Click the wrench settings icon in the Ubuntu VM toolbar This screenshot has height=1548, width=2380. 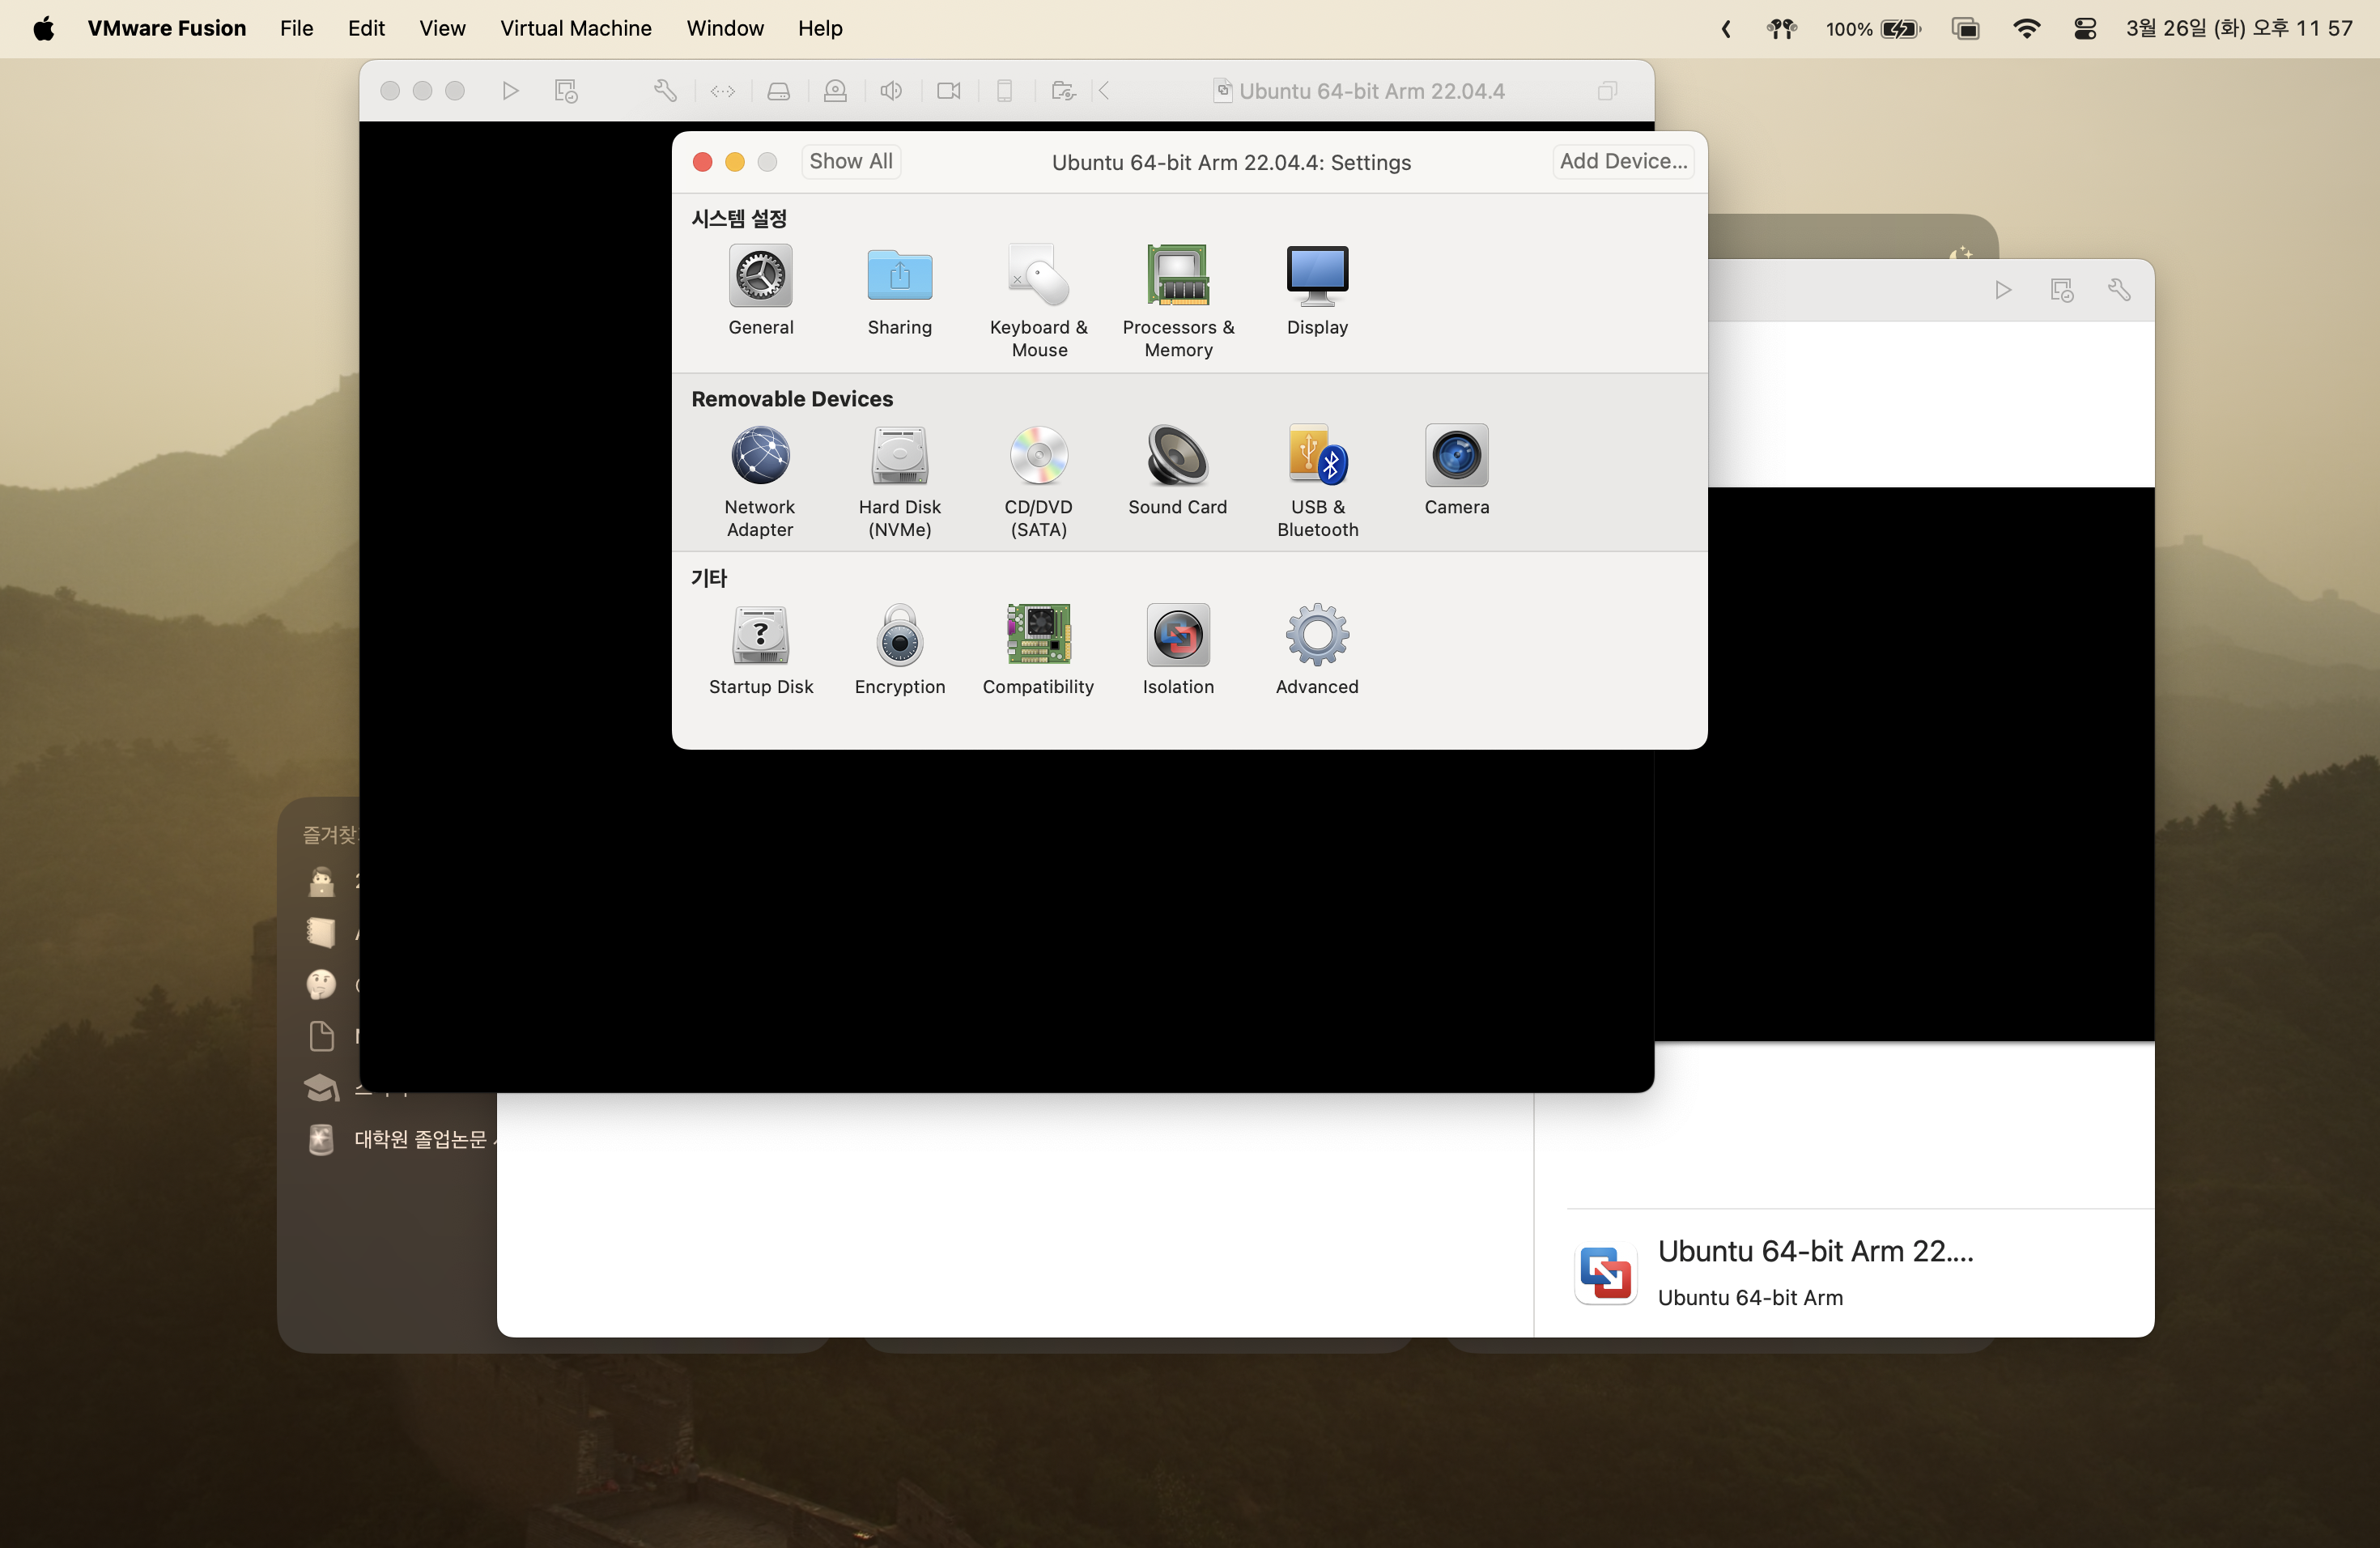click(x=665, y=91)
